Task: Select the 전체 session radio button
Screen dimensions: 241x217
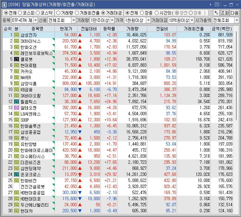Action: [x=127, y=13]
